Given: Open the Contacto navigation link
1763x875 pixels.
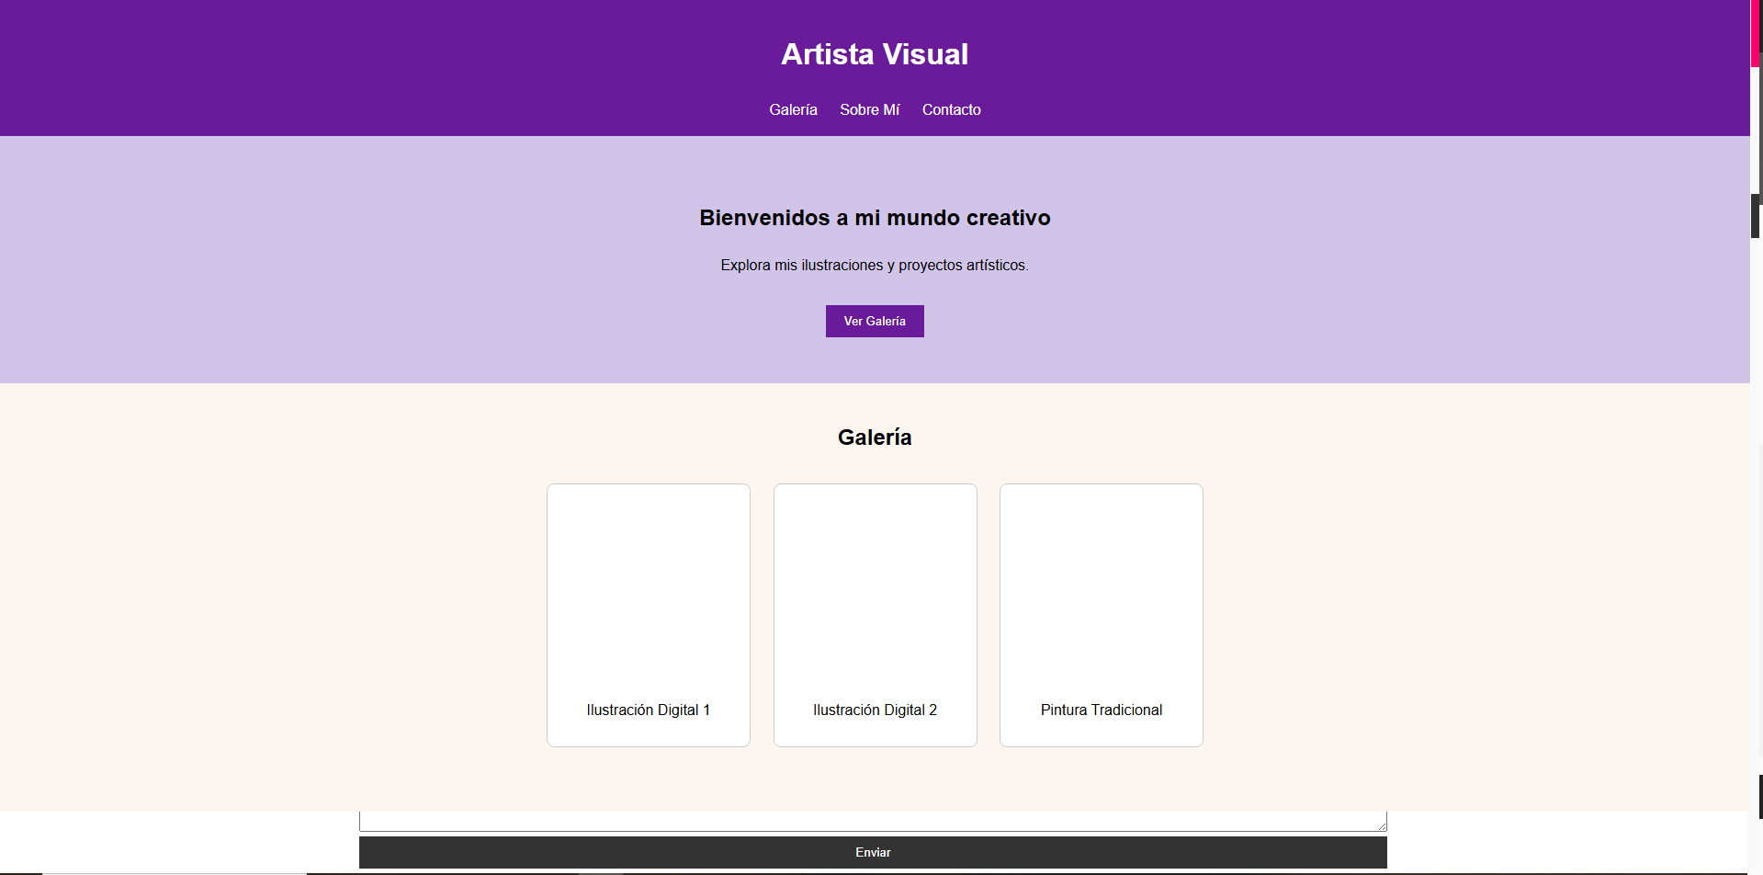Looking at the screenshot, I should (x=951, y=109).
